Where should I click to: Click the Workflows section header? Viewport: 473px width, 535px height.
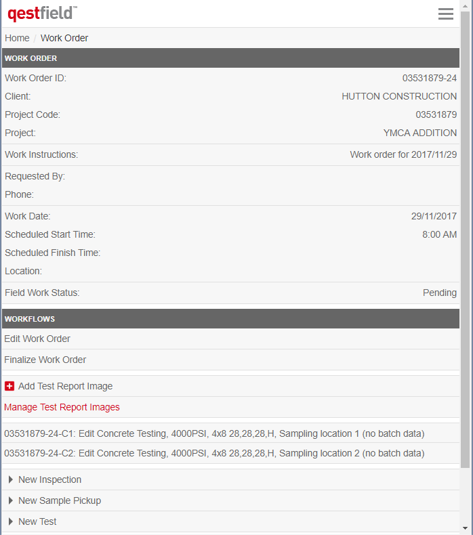point(230,319)
